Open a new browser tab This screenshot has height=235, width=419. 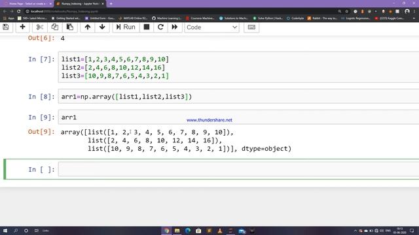click(x=111, y=4)
